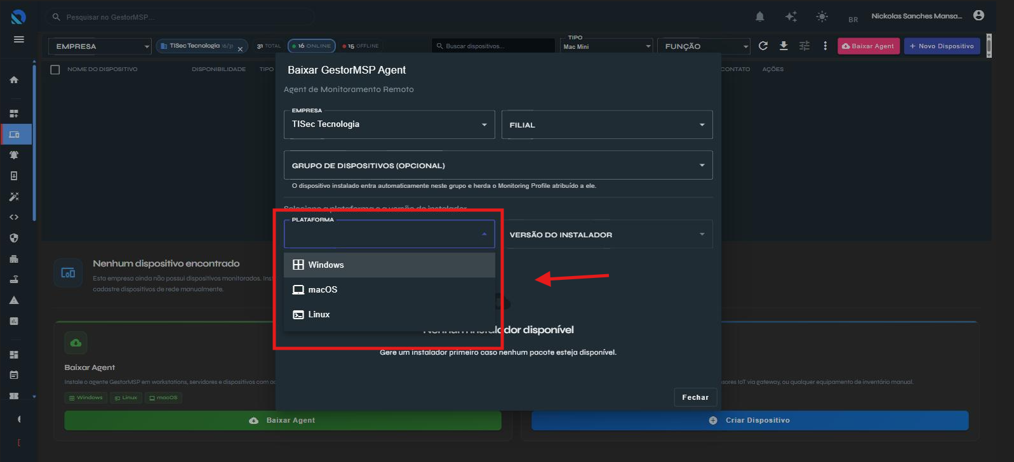This screenshot has width=1014, height=462.
Task: Open the ticket sidebar icon
Action: click(14, 396)
